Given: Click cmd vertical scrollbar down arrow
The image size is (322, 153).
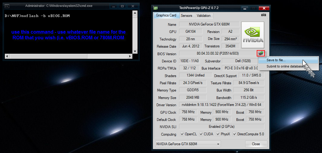Looking at the screenshot, I should [135, 51].
